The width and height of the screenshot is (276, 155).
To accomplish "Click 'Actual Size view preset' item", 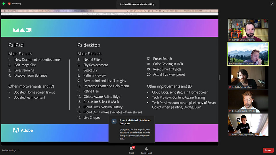I will [169, 75].
